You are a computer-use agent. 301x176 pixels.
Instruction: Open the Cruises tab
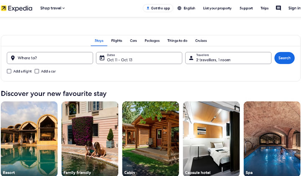(201, 40)
